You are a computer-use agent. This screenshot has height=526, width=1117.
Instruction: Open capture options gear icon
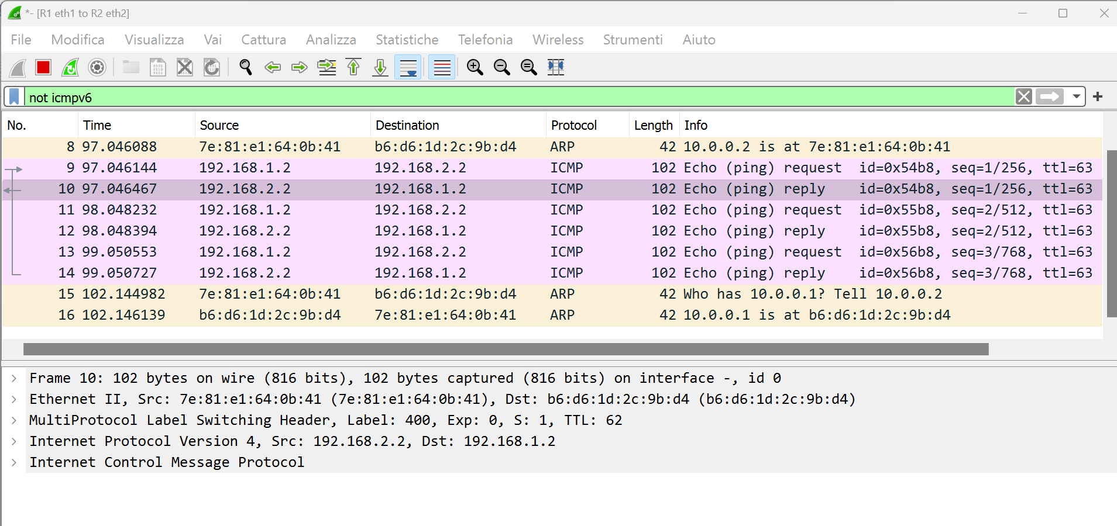click(97, 67)
